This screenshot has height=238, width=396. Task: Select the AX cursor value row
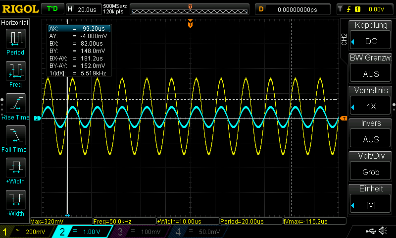coord(79,29)
